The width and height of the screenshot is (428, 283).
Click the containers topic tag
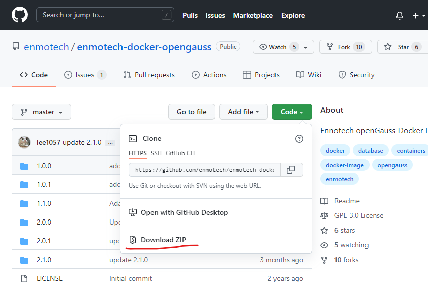(x=410, y=150)
